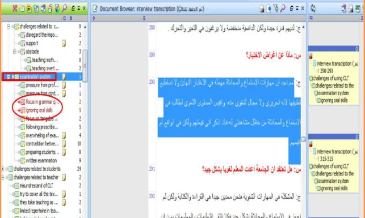Select the limited repertoire in tea... code
The height and width of the screenshot is (218, 365).
39,211
